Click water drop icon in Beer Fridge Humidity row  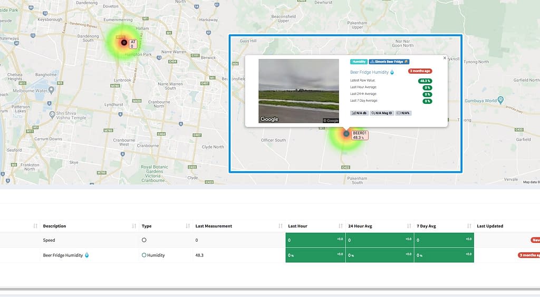click(87, 255)
